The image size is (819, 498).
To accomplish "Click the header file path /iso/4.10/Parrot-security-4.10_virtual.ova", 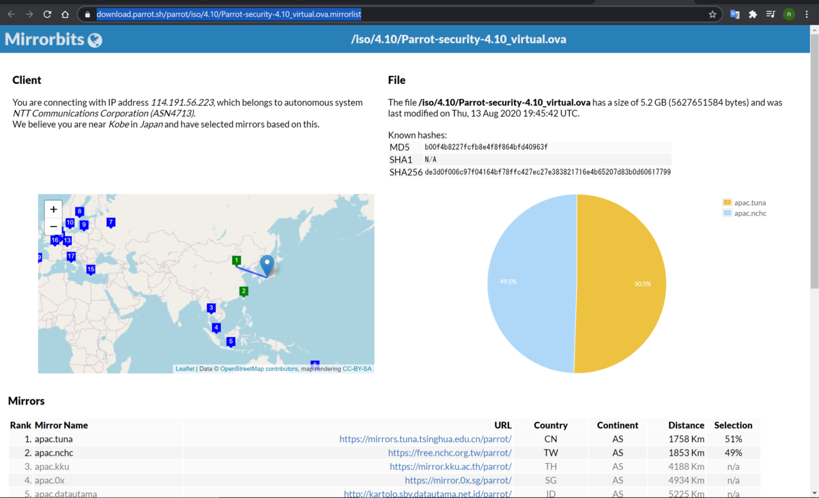I will pos(459,40).
